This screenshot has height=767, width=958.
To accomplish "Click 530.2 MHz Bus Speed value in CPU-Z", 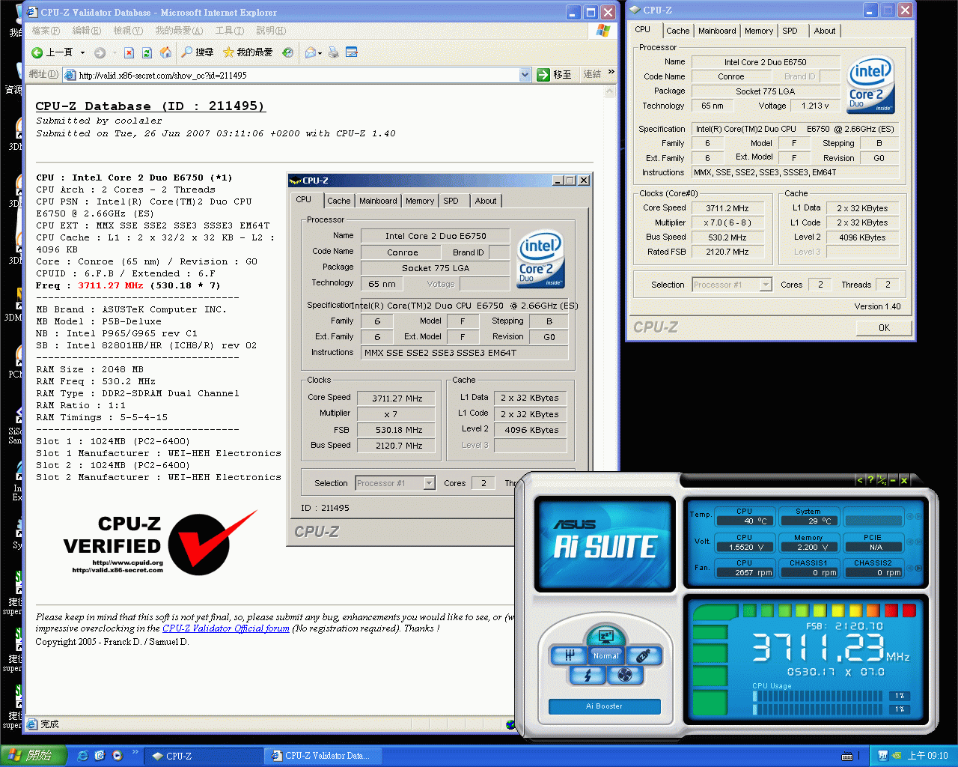I will tap(727, 237).
